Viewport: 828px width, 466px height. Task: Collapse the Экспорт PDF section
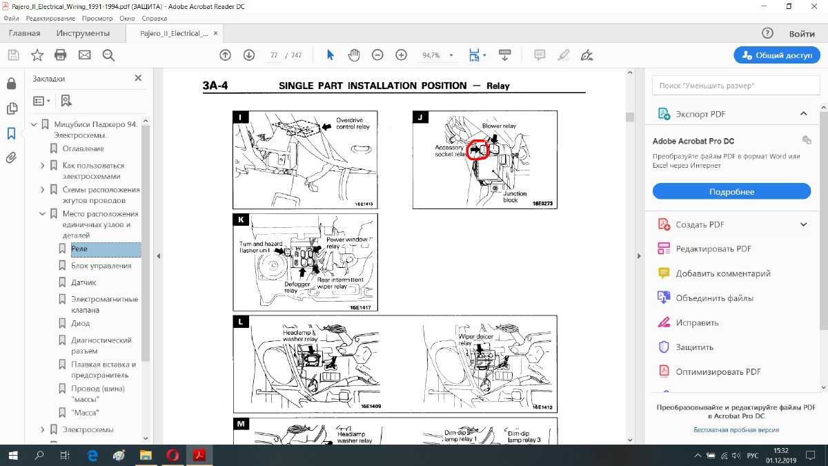[x=803, y=114]
